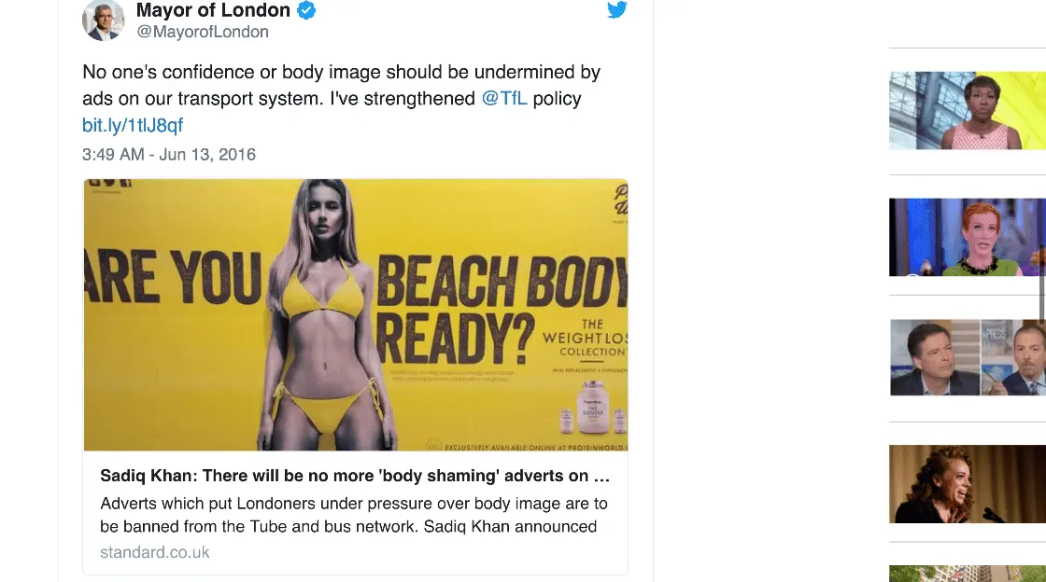Screen dimensions: 1046x582
Task: Click the tweet timestamp 3:49 AM - Jun 13, 2016
Action: (169, 155)
